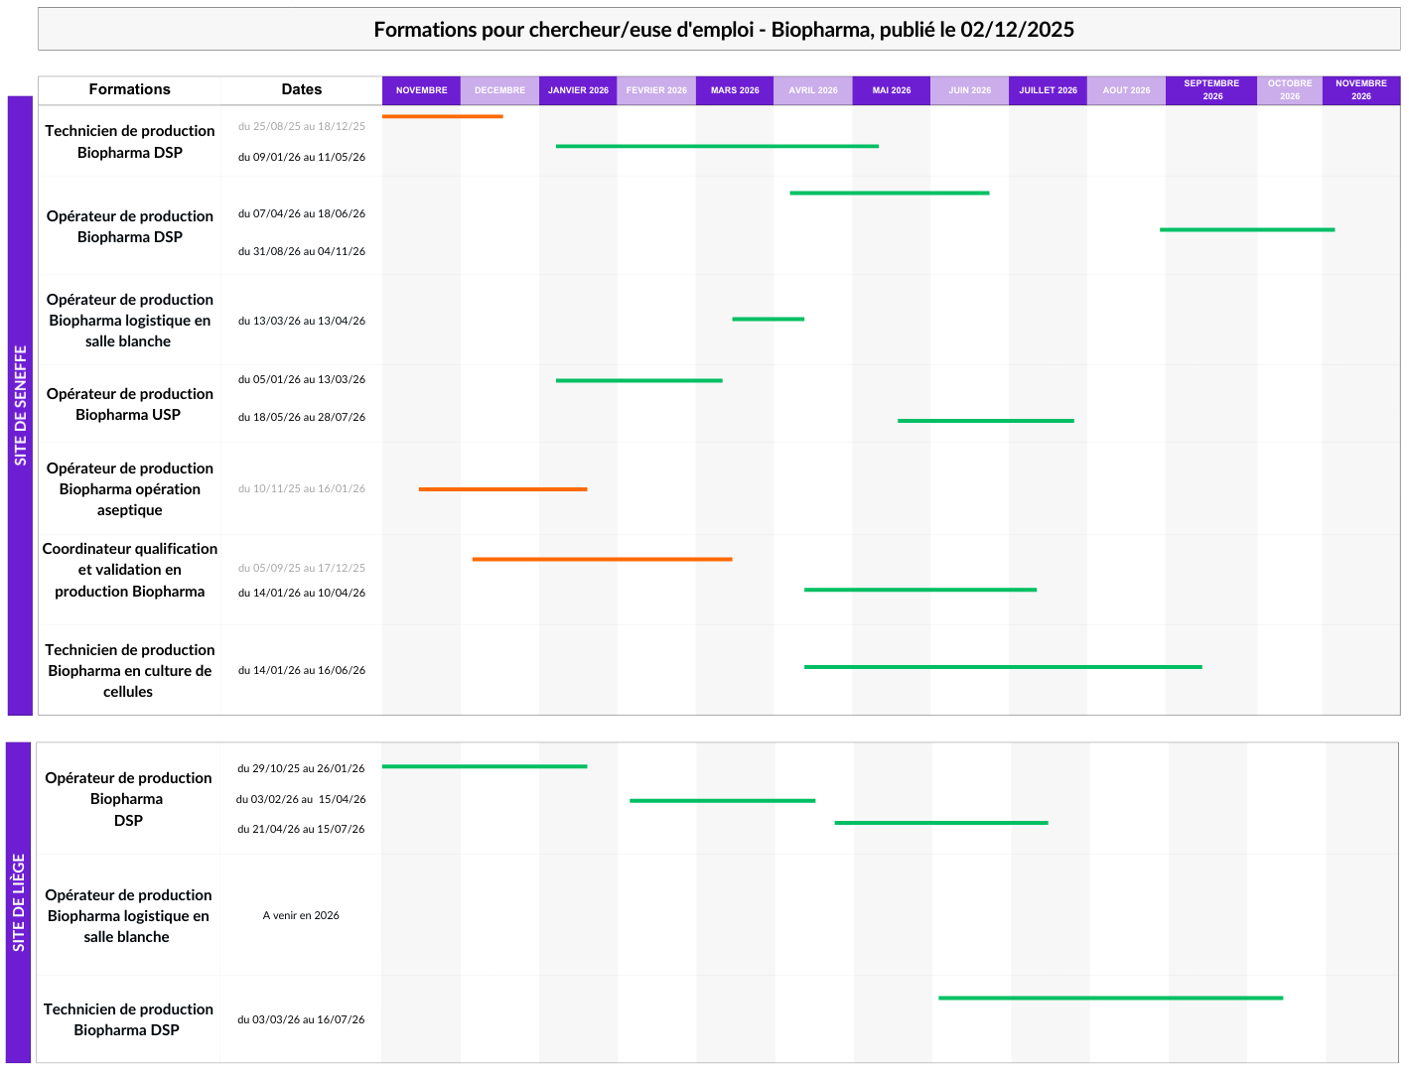Select the MARS 2026 column header
The image size is (1409, 1072).
click(735, 90)
